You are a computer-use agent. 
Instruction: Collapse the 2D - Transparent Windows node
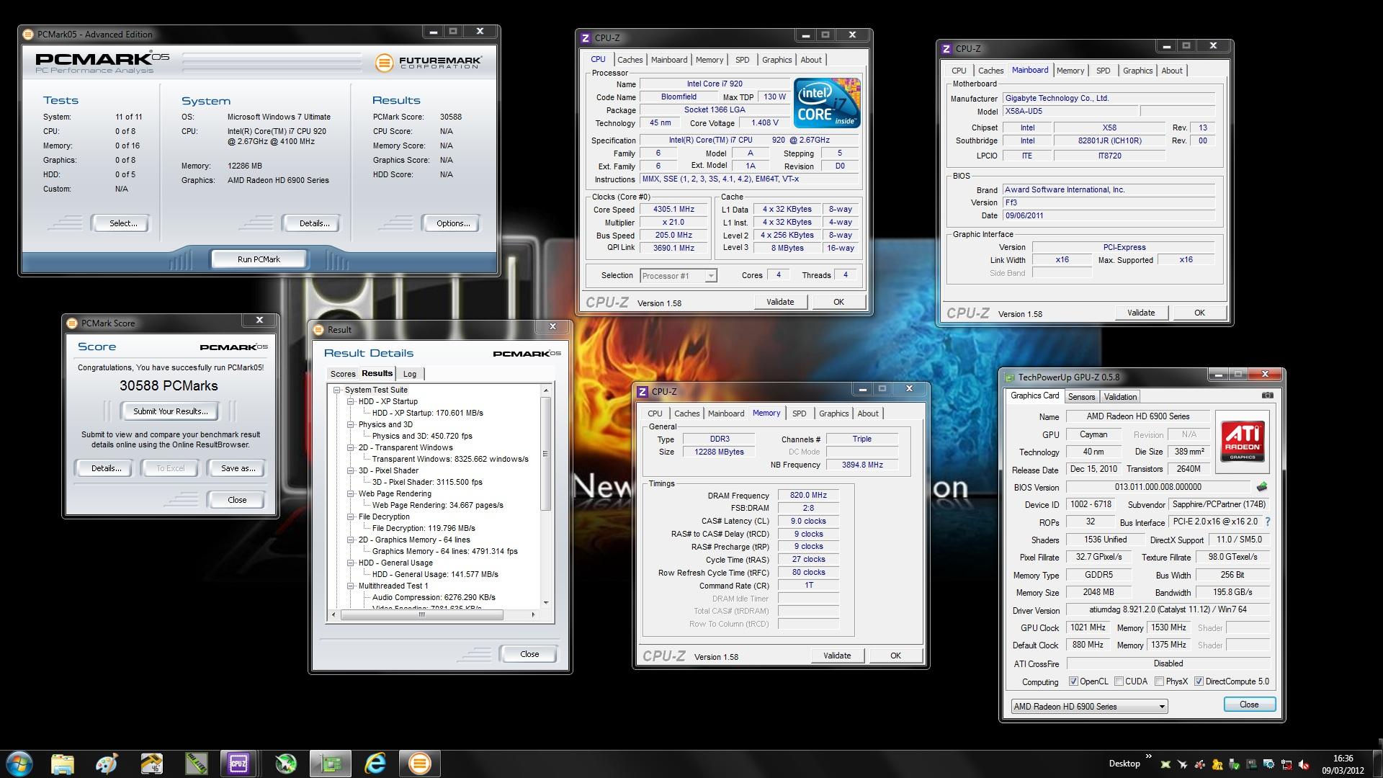pos(350,447)
